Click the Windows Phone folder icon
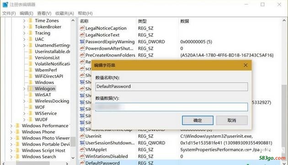 18,132
